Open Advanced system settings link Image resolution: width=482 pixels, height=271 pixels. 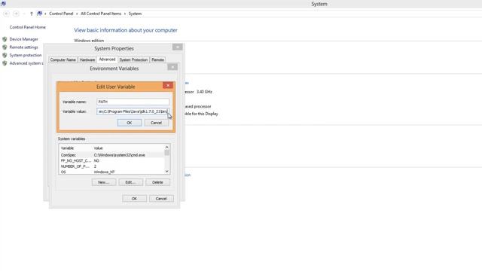click(x=26, y=63)
